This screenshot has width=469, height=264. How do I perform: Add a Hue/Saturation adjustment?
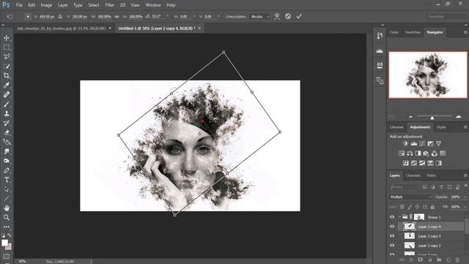click(x=402, y=153)
